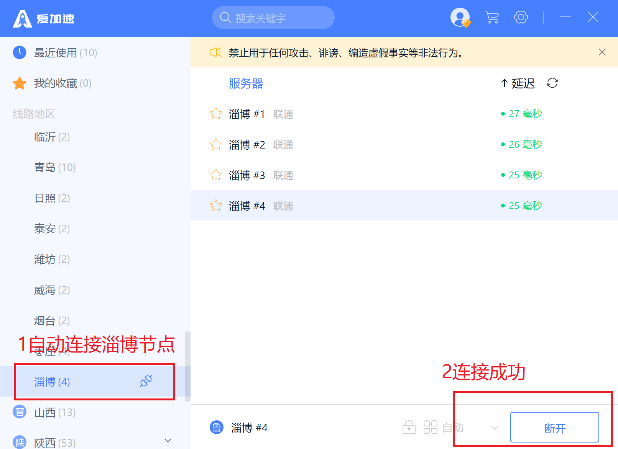Image resolution: width=618 pixels, height=449 pixels.
Task: Sort servers by 延迟 column
Action: click(518, 83)
